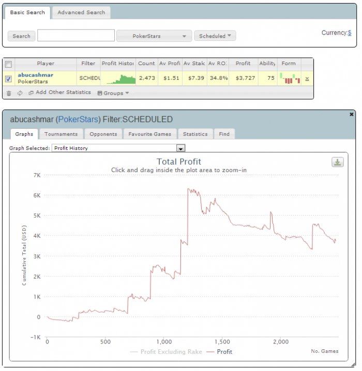Open the abucashmar player name link
The width and height of the screenshot is (362, 371).
pyautogui.click(x=36, y=75)
